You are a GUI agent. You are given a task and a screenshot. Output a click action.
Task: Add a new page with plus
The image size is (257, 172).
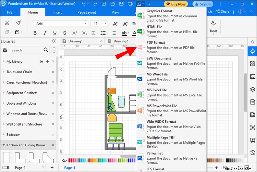(52, 168)
